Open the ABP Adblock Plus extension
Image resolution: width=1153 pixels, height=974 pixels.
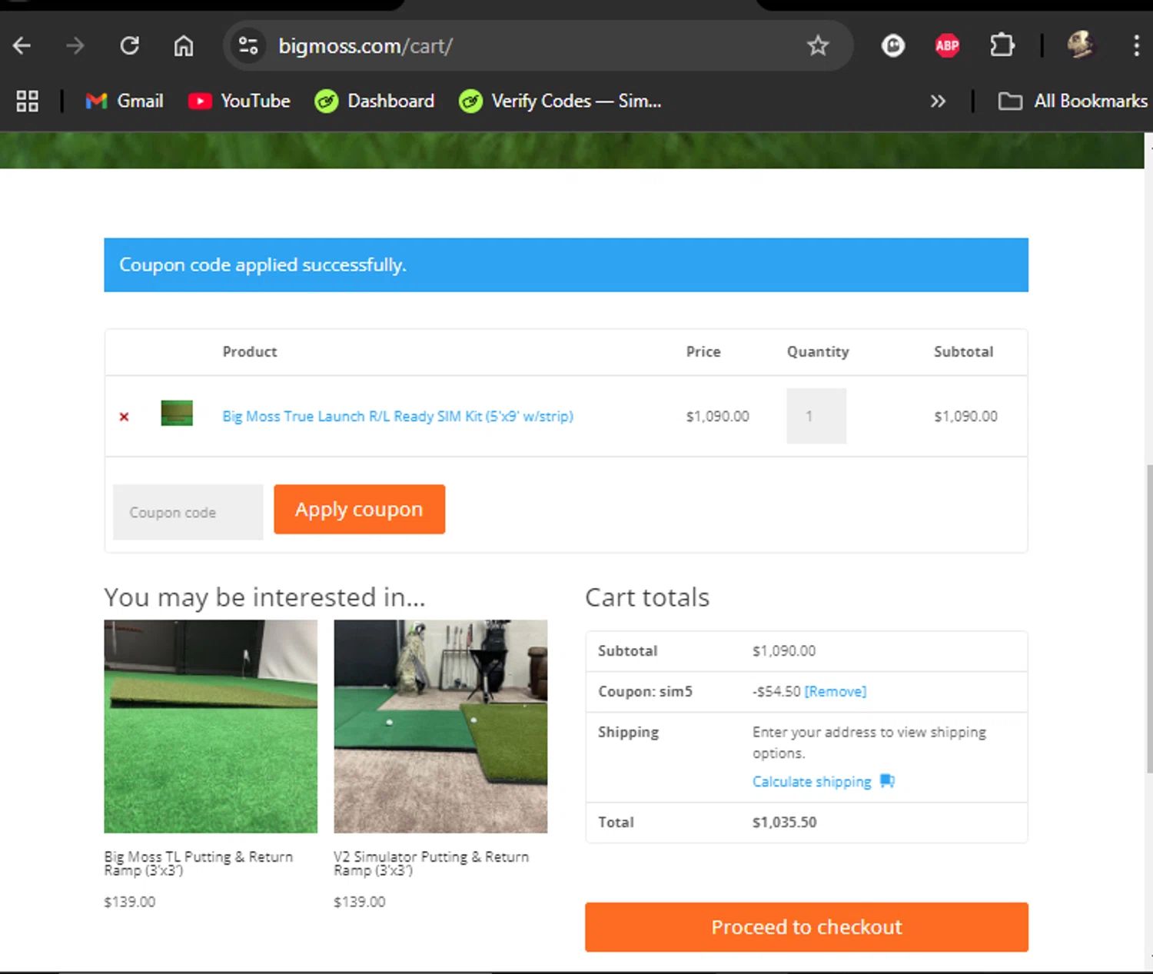(x=947, y=46)
